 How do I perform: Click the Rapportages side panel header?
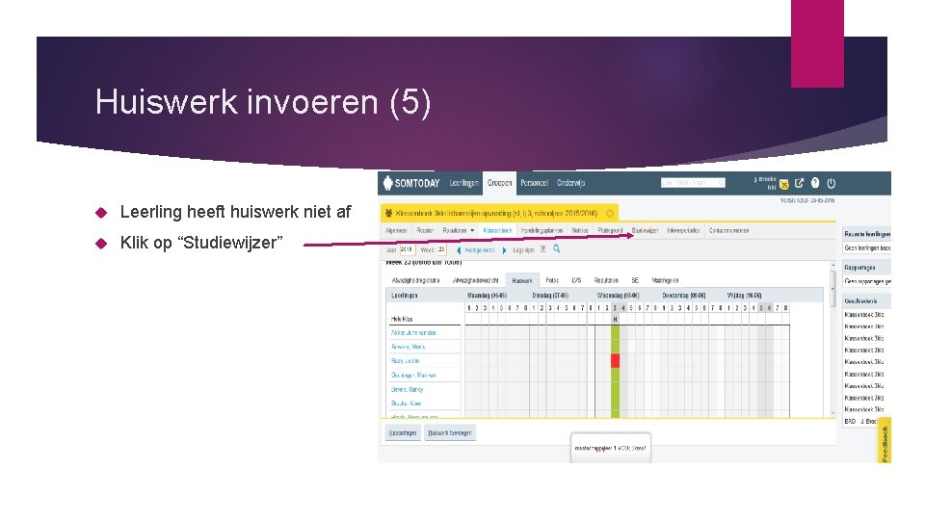click(867, 268)
